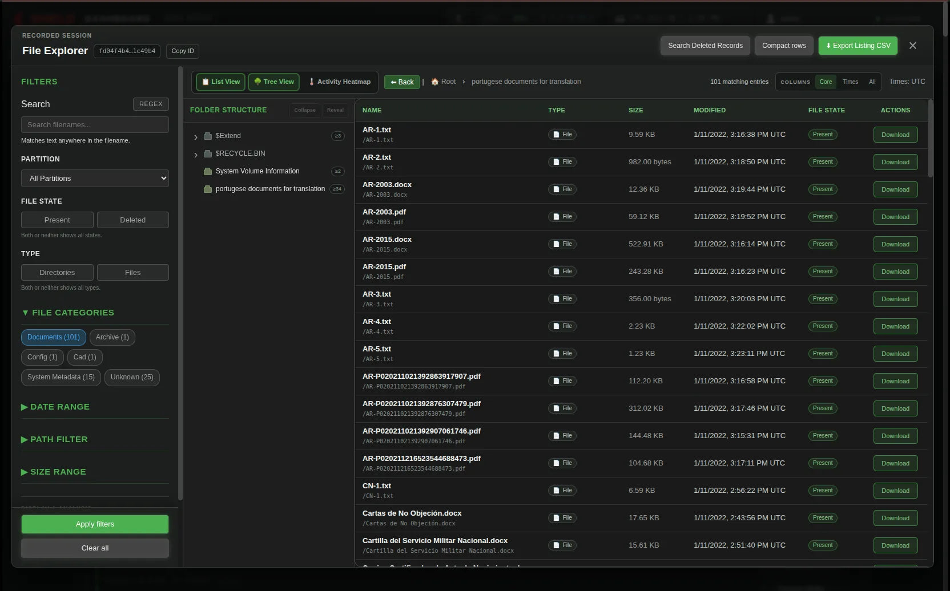This screenshot has height=591, width=950.
Task: Toggle the System Metadata (15) category chip
Action: 61,377
